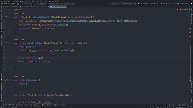Click the warnings indicator in editor corner
This screenshot has height=108, width=193.
point(182,9)
